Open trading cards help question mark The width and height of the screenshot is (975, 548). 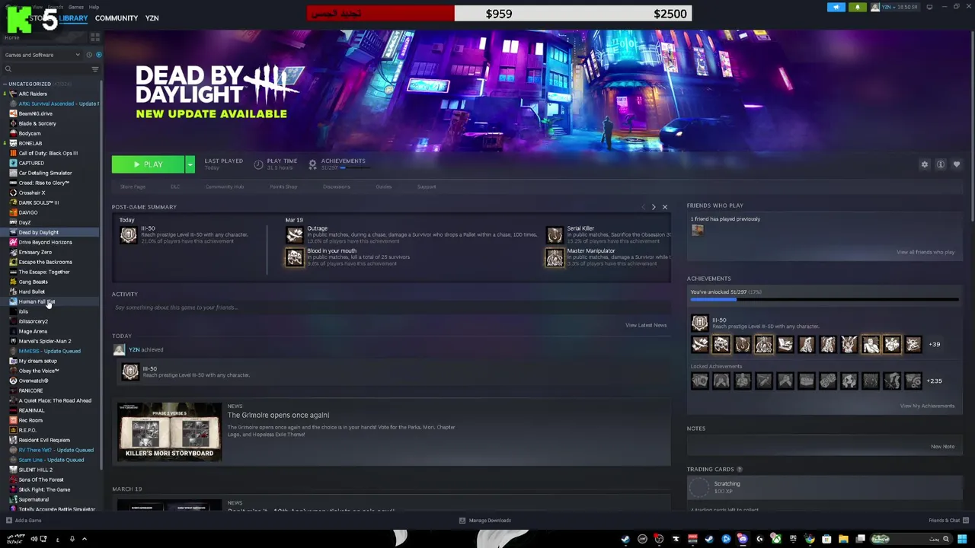740,470
